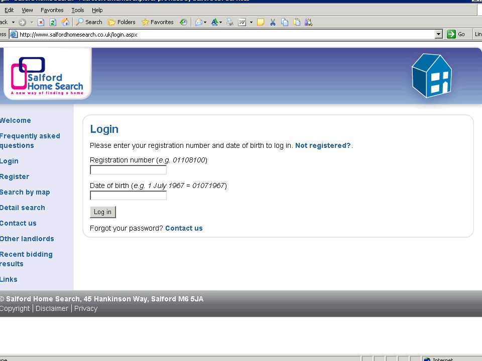Open the Links sidebar item
Viewport: 482px width, 361px height.
[x=9, y=279]
